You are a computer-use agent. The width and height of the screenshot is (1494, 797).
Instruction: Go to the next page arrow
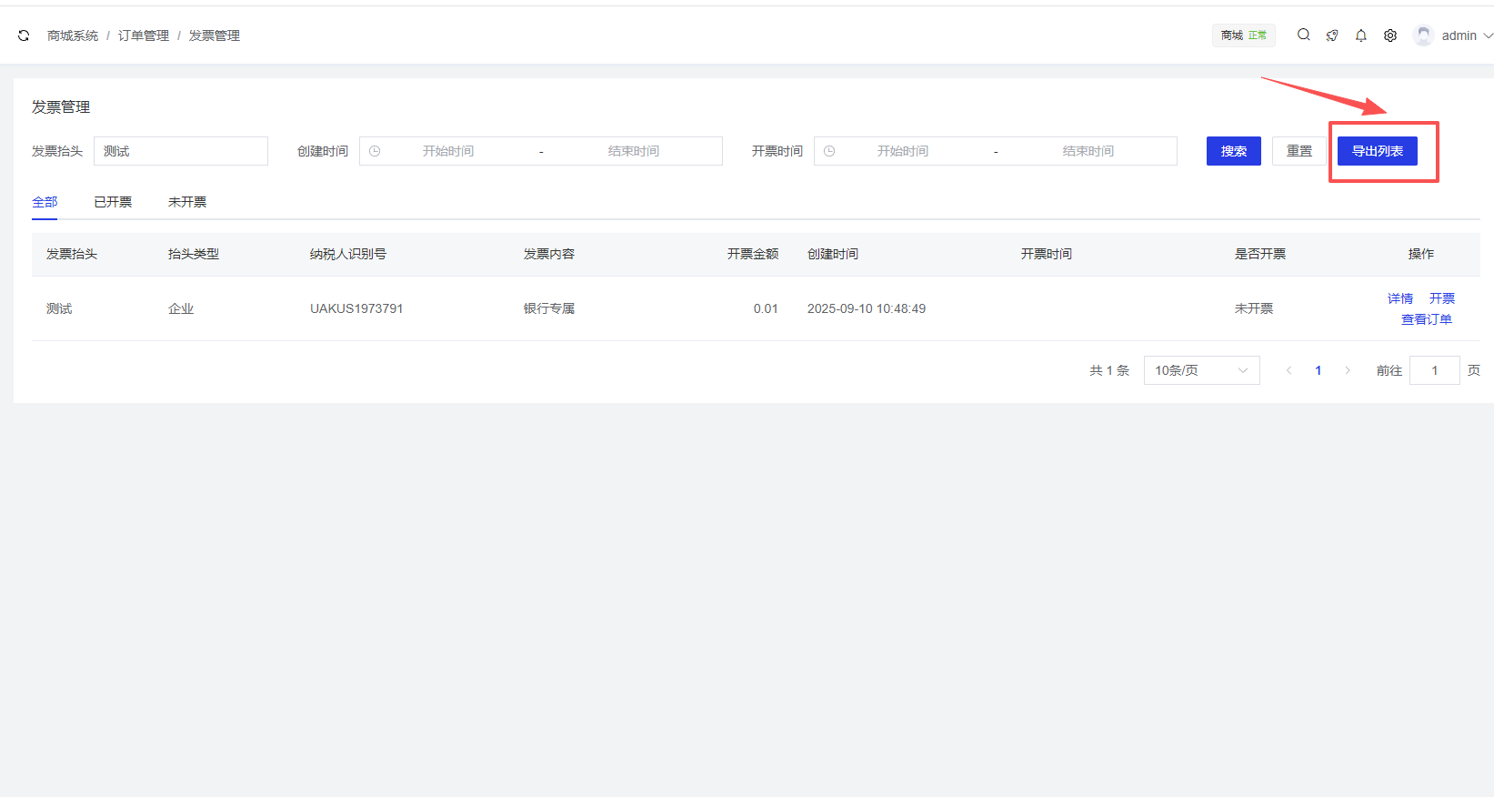click(x=1348, y=370)
